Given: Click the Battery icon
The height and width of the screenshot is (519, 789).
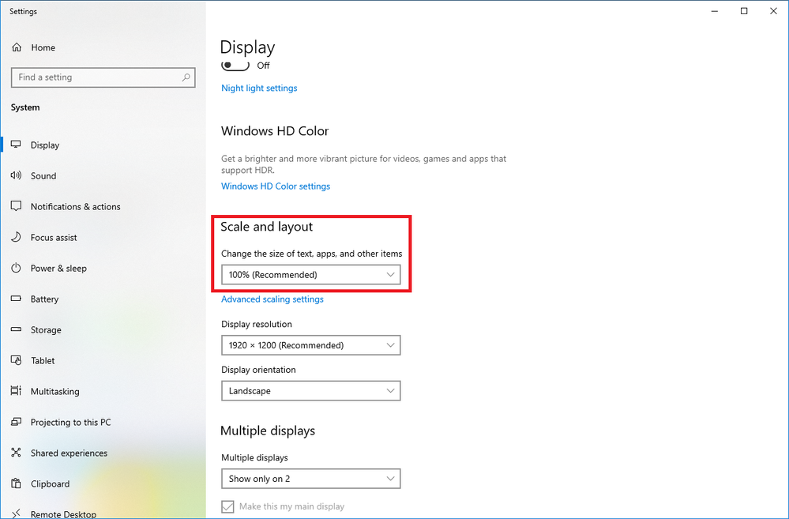Looking at the screenshot, I should click(x=16, y=299).
